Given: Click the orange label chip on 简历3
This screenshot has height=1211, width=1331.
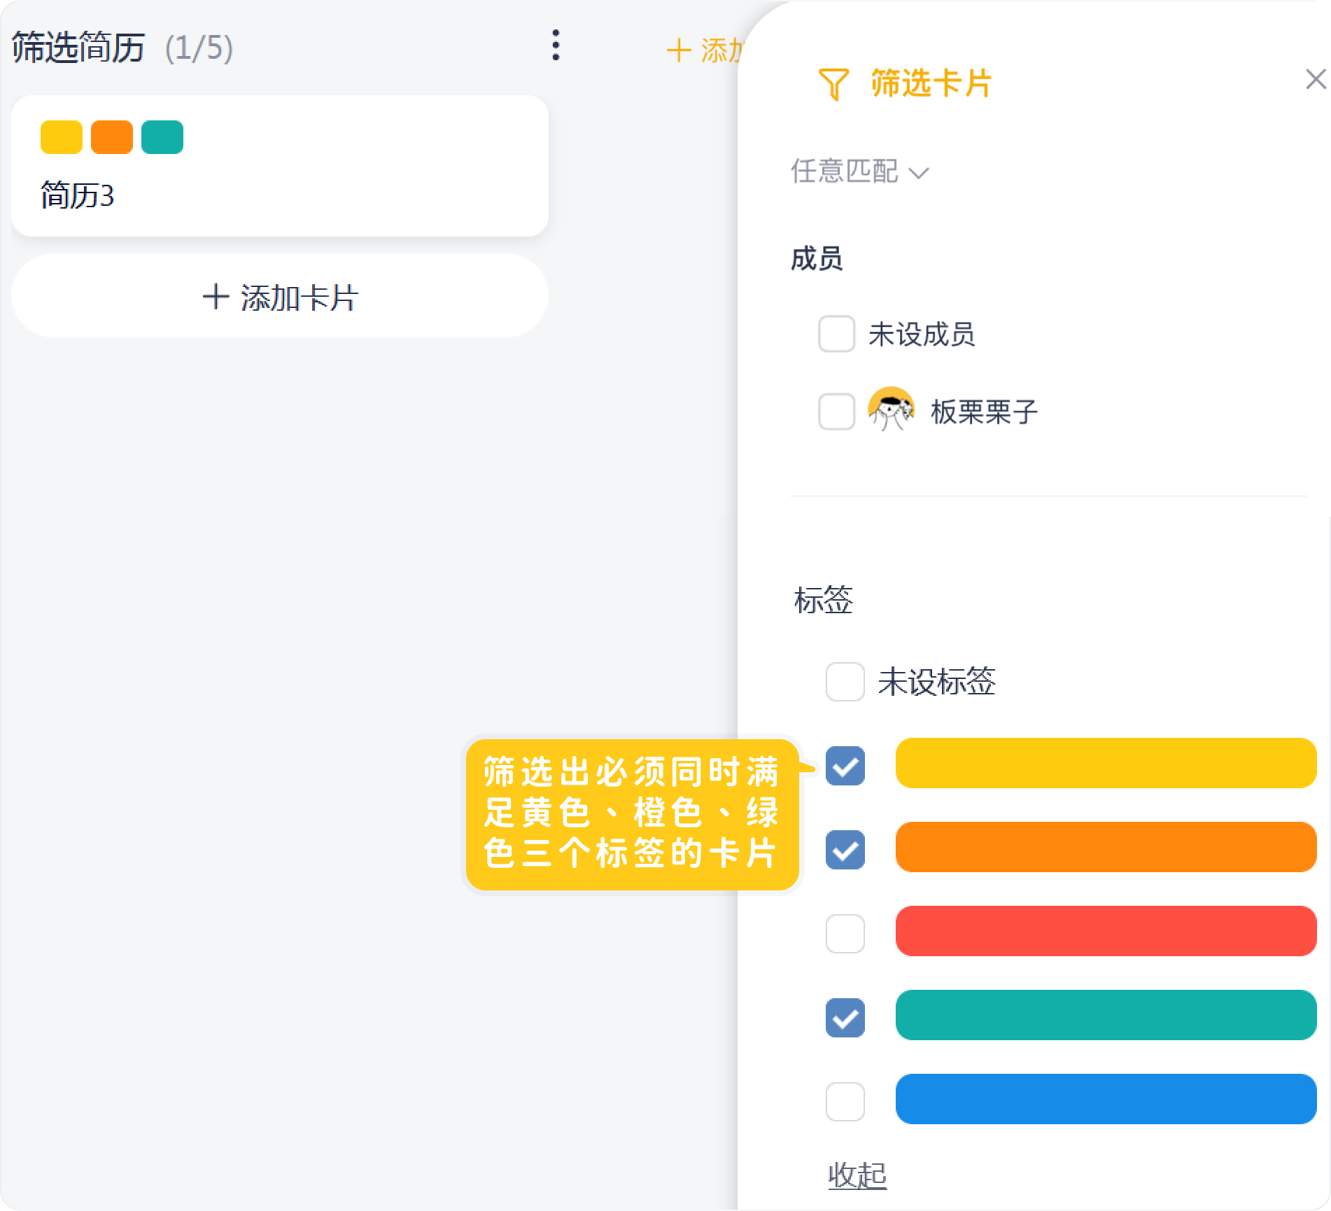Looking at the screenshot, I should click(112, 137).
